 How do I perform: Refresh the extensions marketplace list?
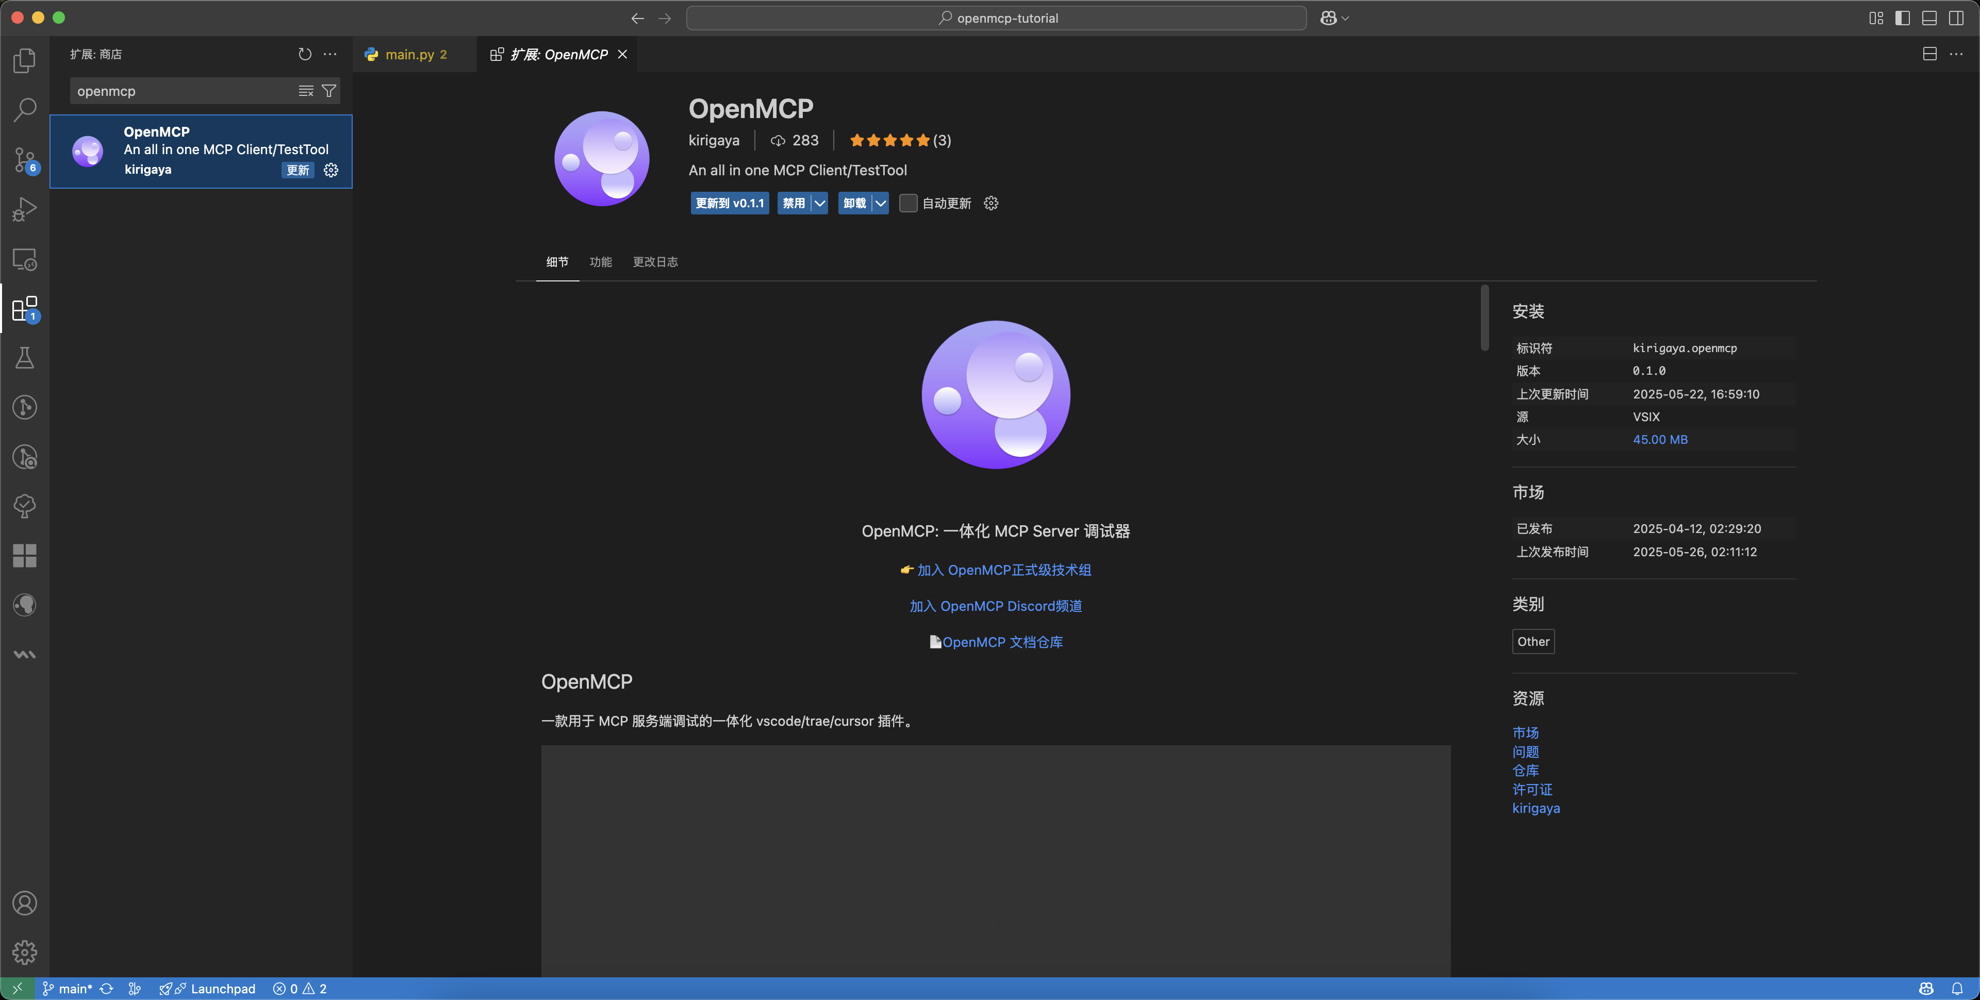tap(304, 54)
